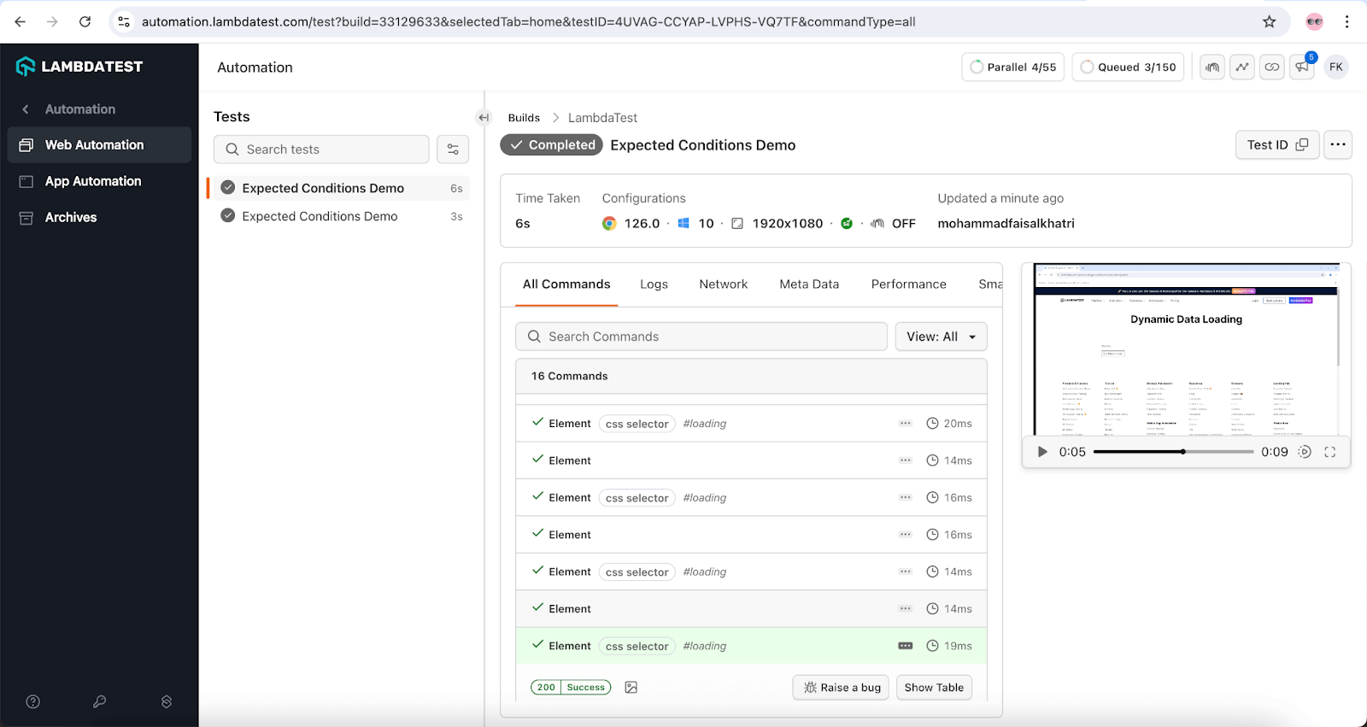Select the 20ms Element command row
The image size is (1367, 727).
coord(751,423)
